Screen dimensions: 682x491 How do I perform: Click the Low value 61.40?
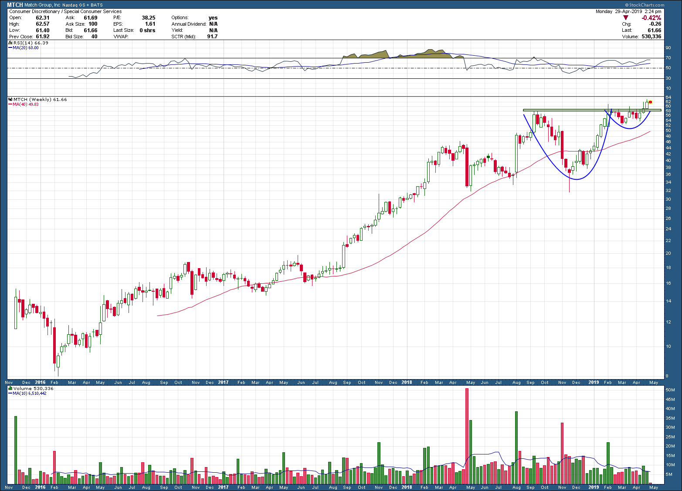pos(43,30)
